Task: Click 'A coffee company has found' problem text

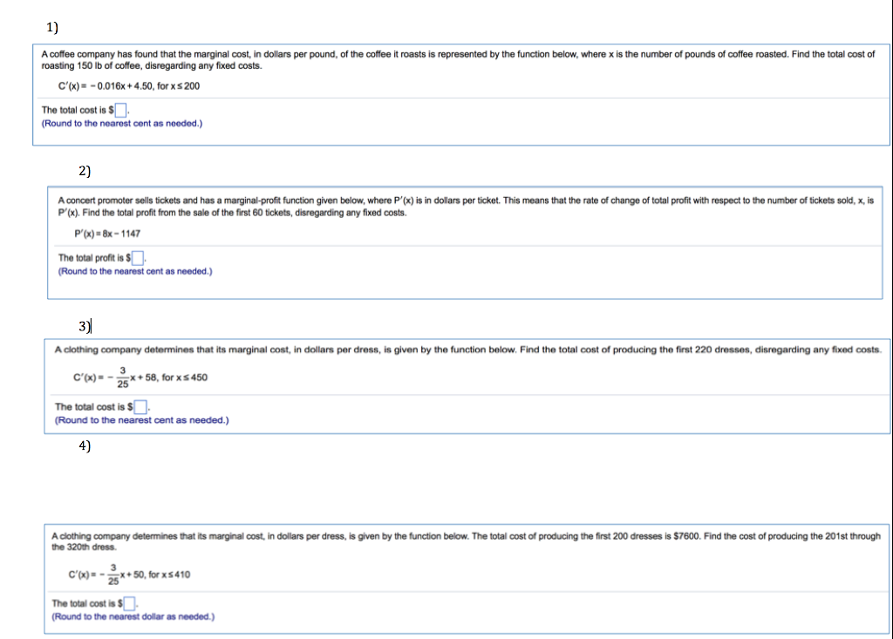Action: (x=458, y=60)
